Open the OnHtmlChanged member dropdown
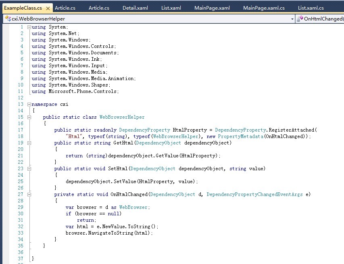 coord(320,19)
